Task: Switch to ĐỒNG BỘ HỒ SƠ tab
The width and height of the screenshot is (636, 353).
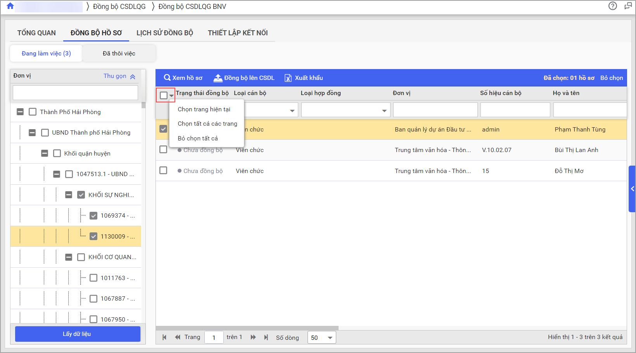Action: [x=96, y=33]
